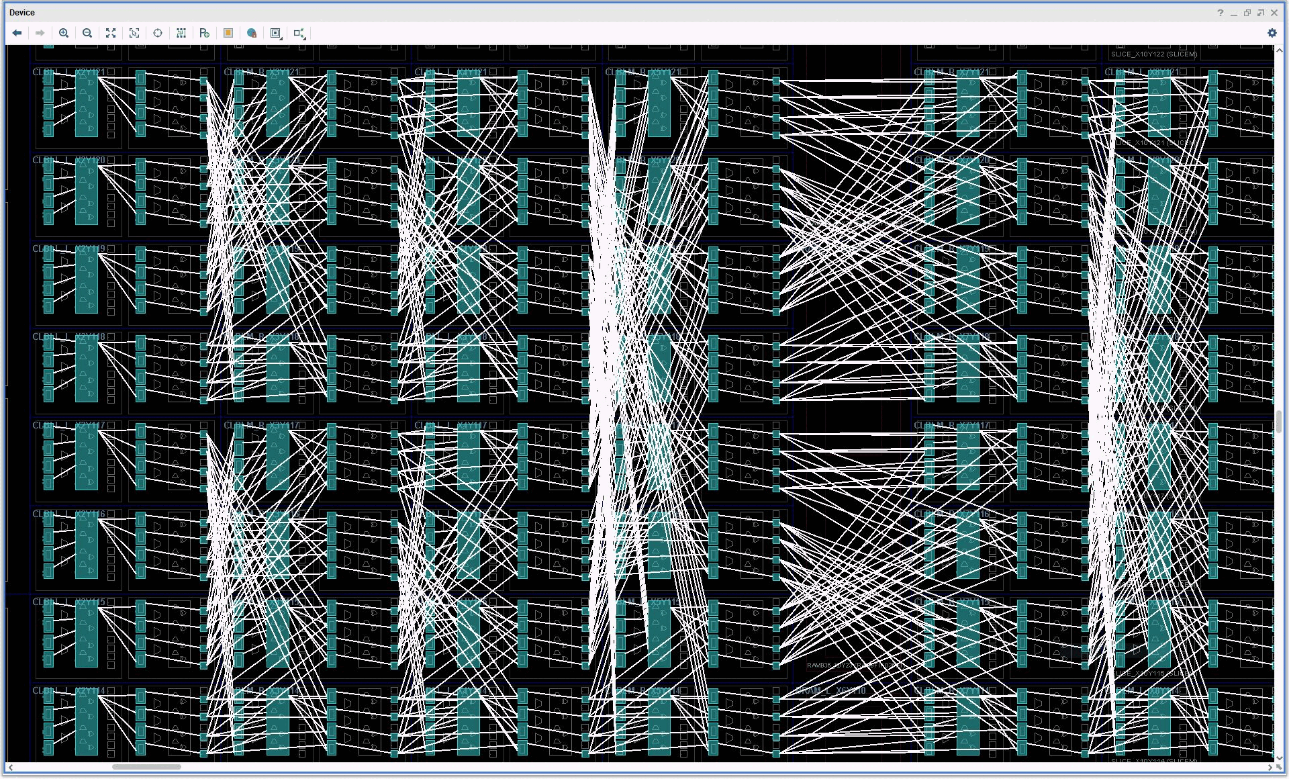Image resolution: width=1289 pixels, height=779 pixels.
Task: Click the Device panel title tab
Action: (x=22, y=13)
